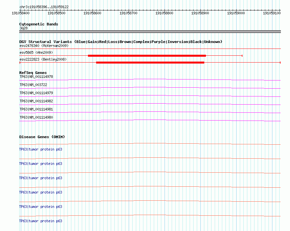Select transcript TP63|NM_001114982
290x231 pixels.
tap(36, 101)
